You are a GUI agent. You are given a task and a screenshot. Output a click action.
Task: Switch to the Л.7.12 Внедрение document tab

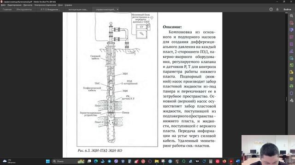point(50,9)
